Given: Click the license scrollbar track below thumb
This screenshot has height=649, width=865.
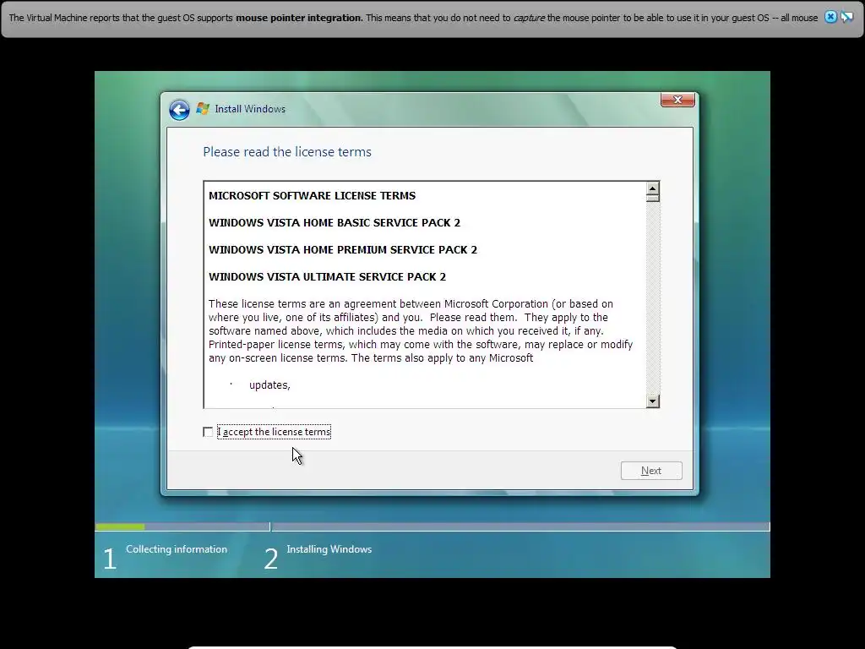Looking at the screenshot, I should point(653,298).
